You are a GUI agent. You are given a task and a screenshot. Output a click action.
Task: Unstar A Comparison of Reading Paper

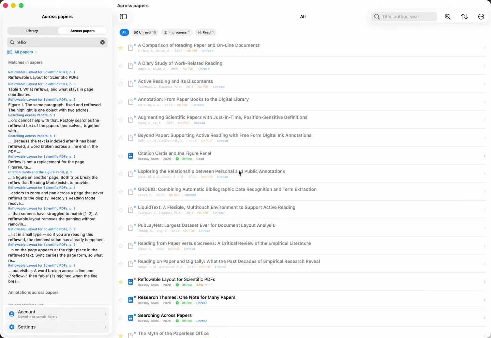tap(120, 48)
